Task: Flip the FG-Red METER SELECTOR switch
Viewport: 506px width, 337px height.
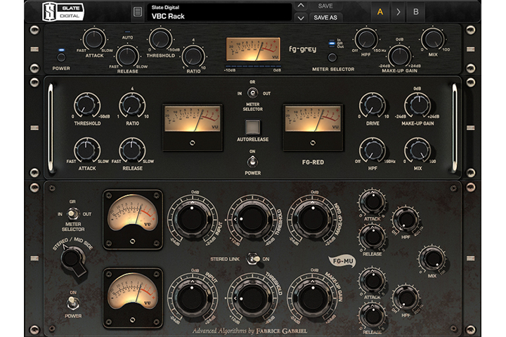Action: click(x=252, y=93)
